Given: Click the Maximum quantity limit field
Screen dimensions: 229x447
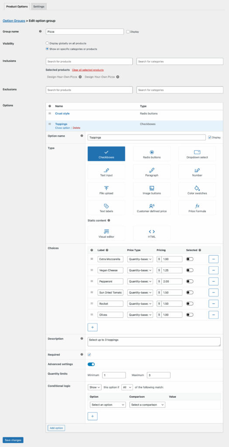Looking at the screenshot, I should coord(159,375).
